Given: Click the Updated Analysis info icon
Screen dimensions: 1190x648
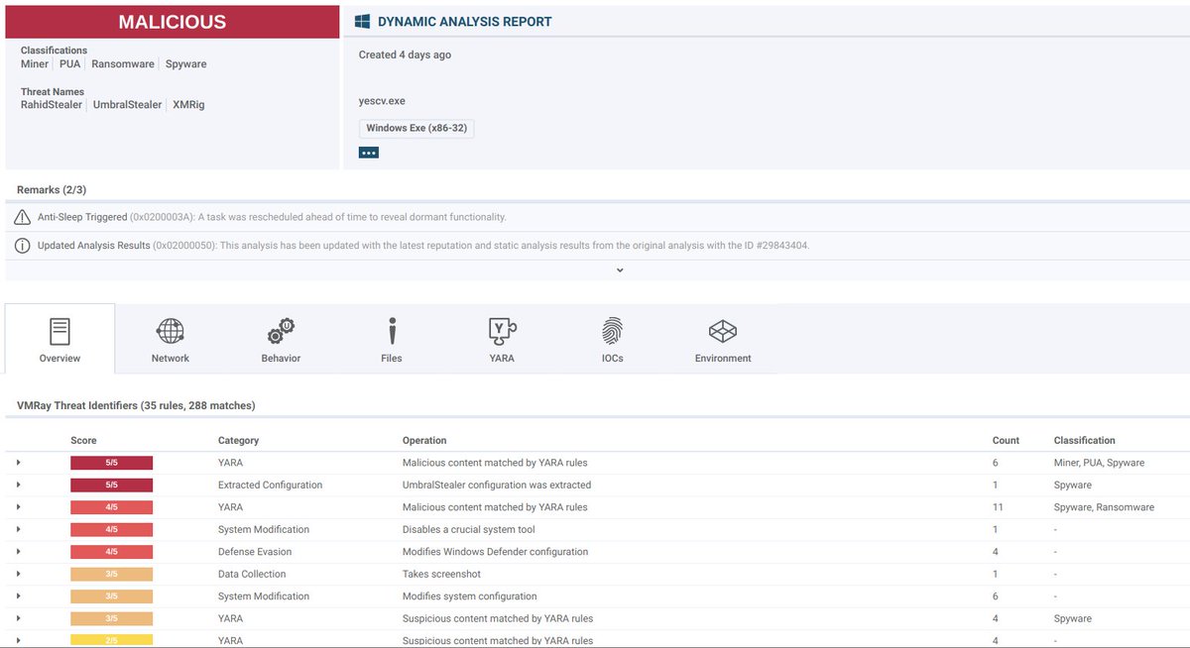Looking at the screenshot, I should pyautogui.click(x=23, y=246).
